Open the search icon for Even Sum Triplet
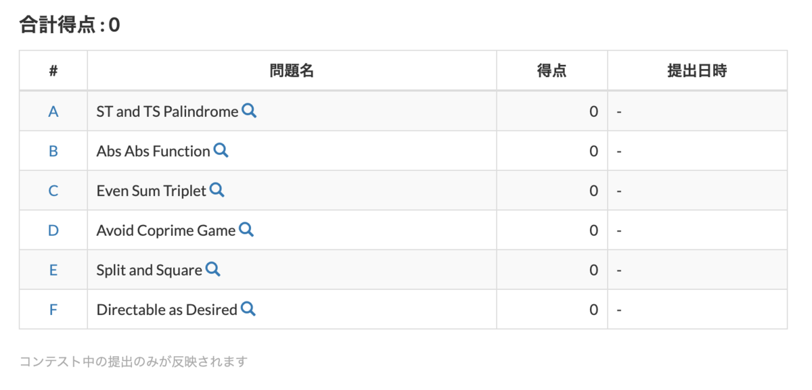Image resolution: width=812 pixels, height=390 pixels. [217, 191]
